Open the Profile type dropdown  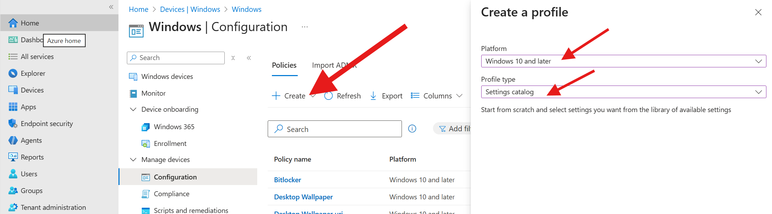pyautogui.click(x=623, y=92)
